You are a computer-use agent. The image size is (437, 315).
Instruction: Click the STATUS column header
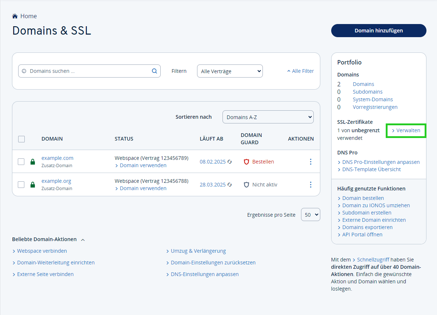(124, 139)
